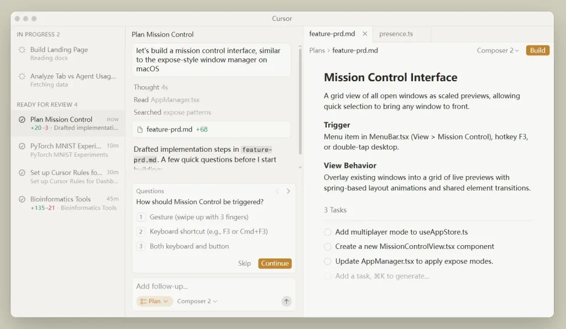Open the Plan mode dropdown
The width and height of the screenshot is (566, 329).
155,301
